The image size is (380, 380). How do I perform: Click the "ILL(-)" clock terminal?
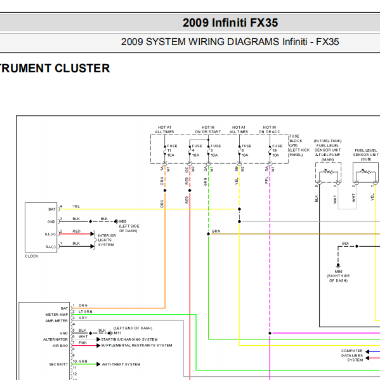coord(51,247)
